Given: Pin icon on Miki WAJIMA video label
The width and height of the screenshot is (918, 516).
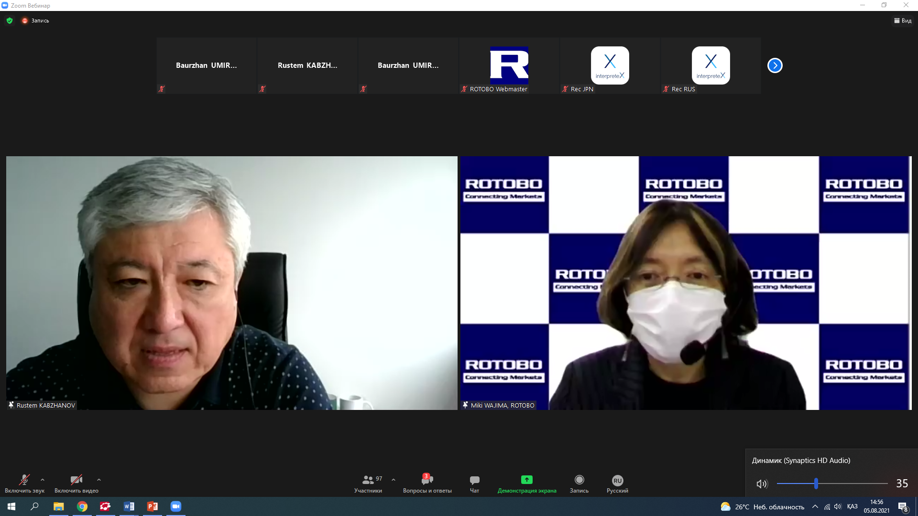Looking at the screenshot, I should 465,405.
